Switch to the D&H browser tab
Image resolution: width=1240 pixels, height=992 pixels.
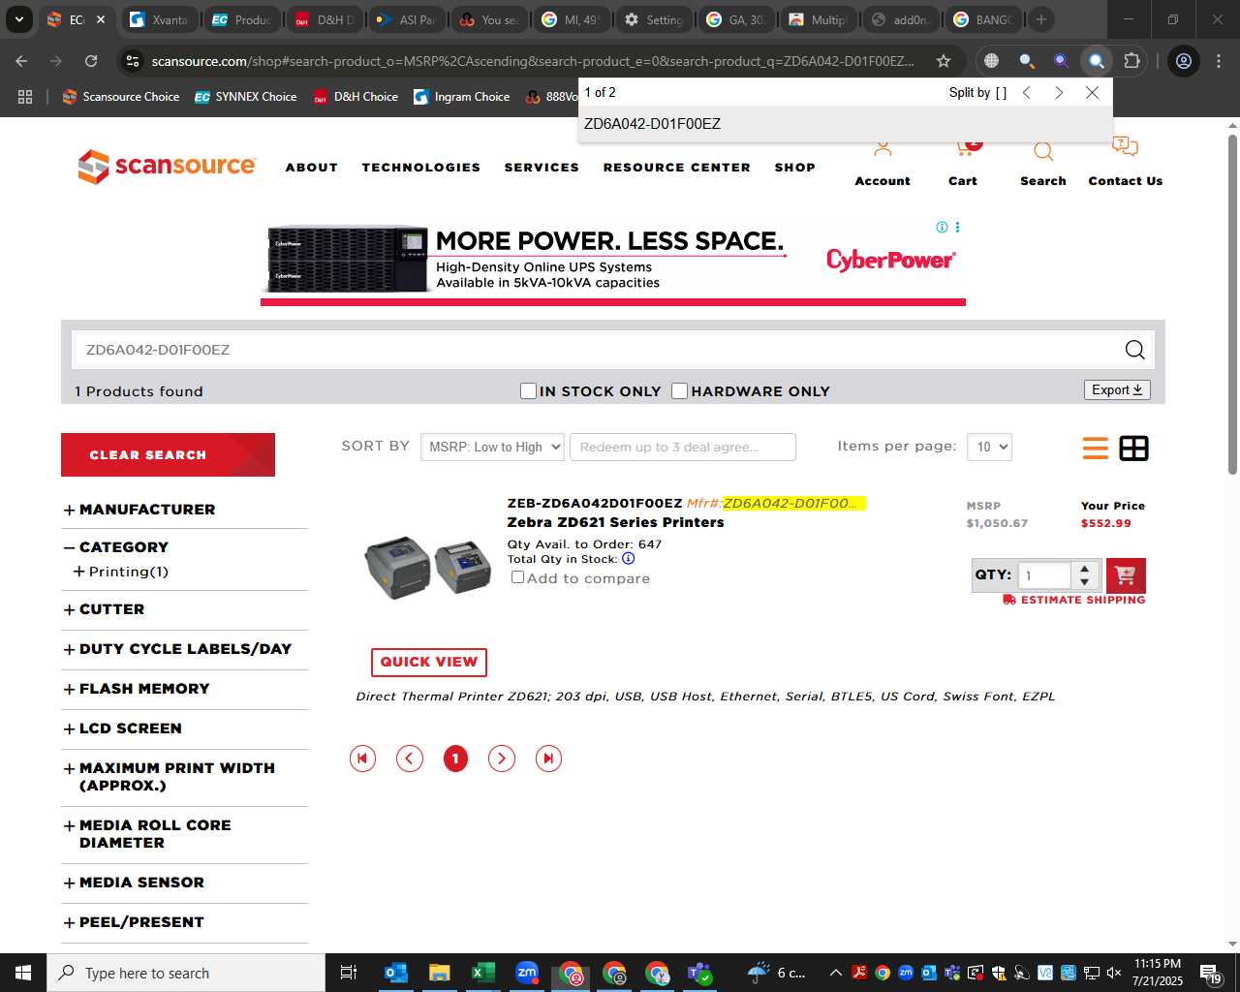pyautogui.click(x=325, y=19)
